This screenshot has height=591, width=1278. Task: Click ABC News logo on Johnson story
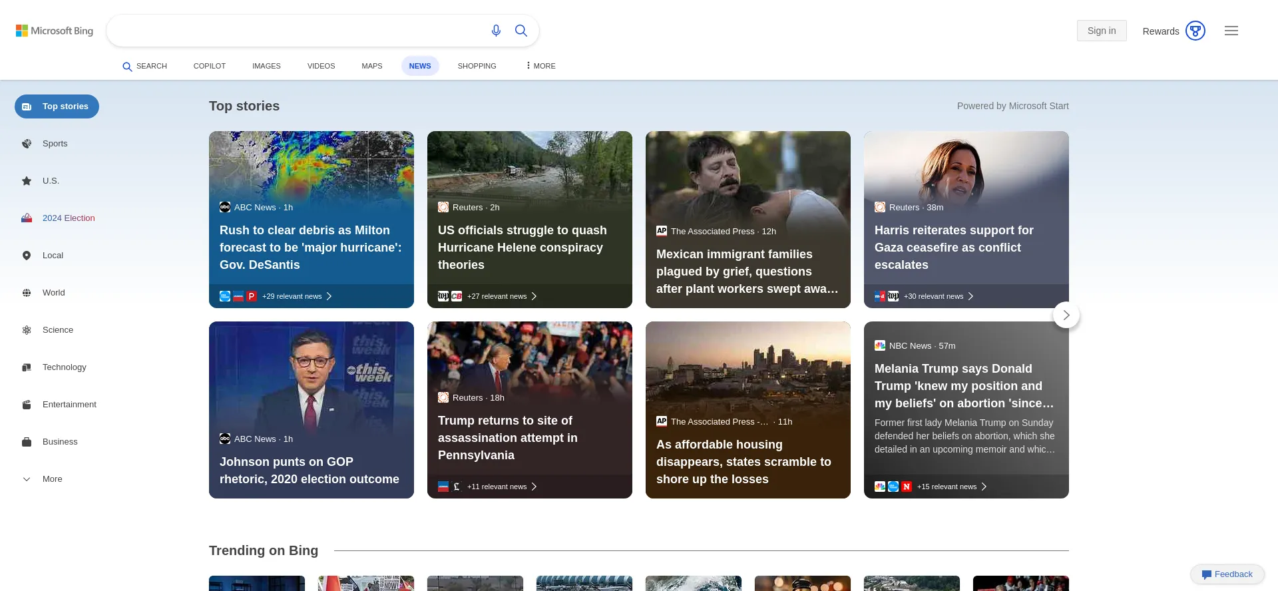tap(225, 439)
